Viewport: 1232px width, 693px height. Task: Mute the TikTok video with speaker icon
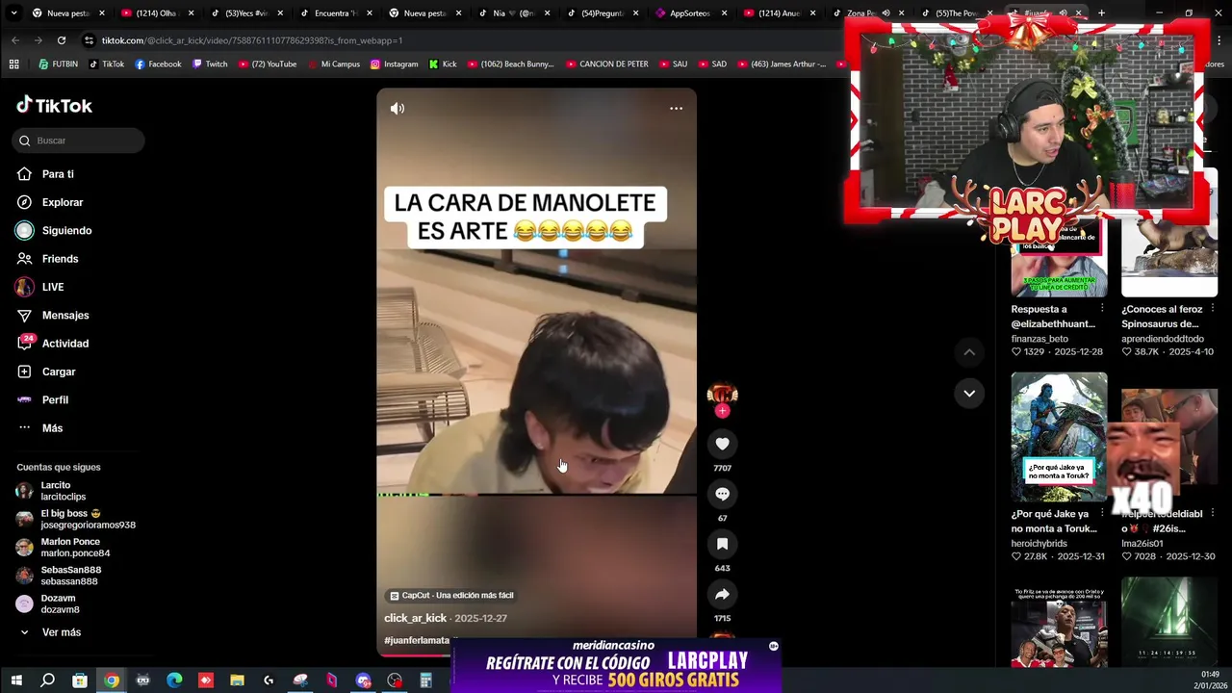[x=398, y=109]
